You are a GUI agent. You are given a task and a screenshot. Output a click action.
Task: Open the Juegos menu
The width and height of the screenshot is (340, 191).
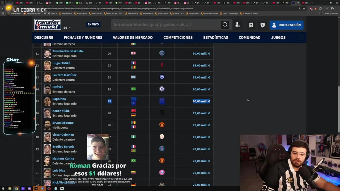[x=278, y=37]
